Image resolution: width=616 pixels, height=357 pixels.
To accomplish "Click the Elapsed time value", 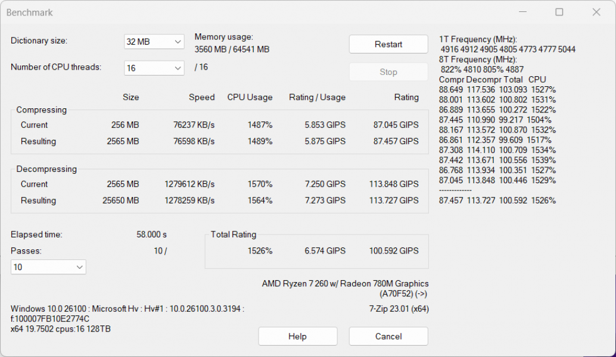I will (x=151, y=234).
